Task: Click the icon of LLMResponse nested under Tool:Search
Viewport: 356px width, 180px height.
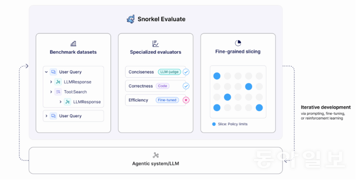Action: (67, 102)
